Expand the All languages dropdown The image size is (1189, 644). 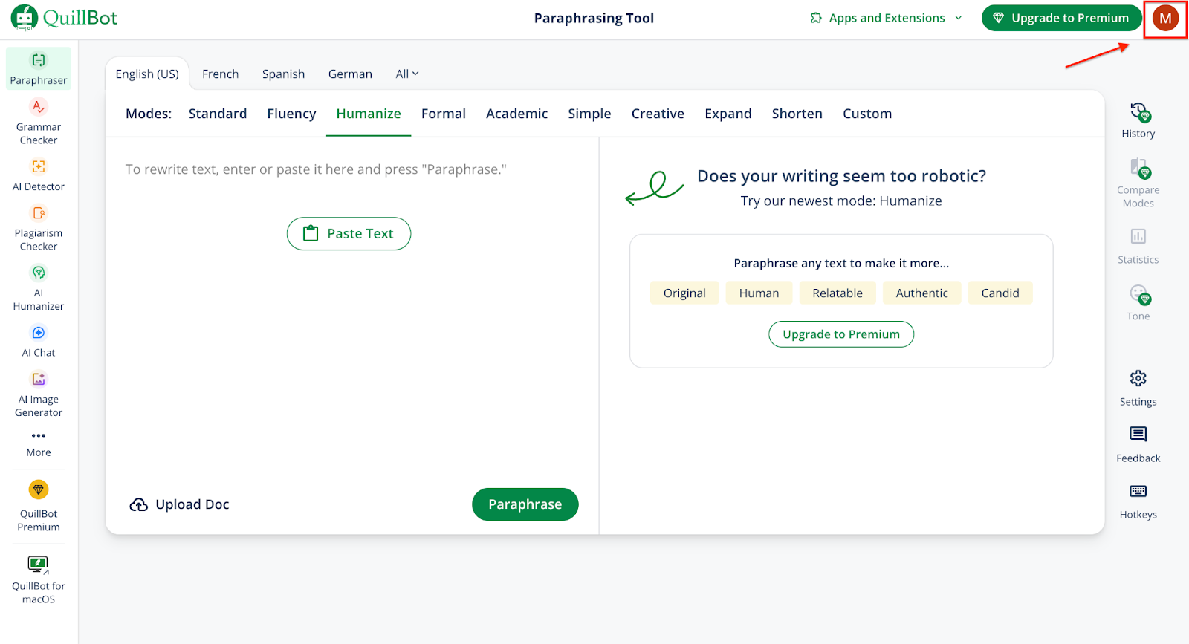click(406, 74)
